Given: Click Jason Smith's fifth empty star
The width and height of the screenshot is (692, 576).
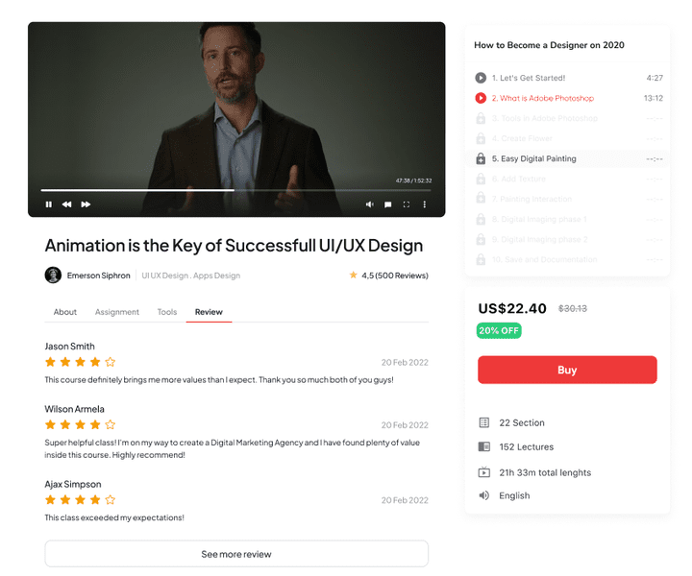Looking at the screenshot, I should [111, 362].
